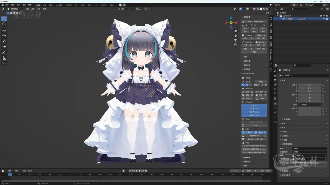Screen dimensions: 330x185
Task: Click the 位置 X value slider
Action: point(309,85)
